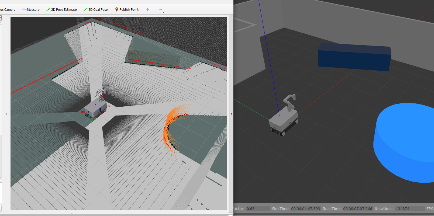Image resolution: width=434 pixels, height=216 pixels.
Task: Collapse the right panel with its arrow handle
Action: tap(231, 114)
